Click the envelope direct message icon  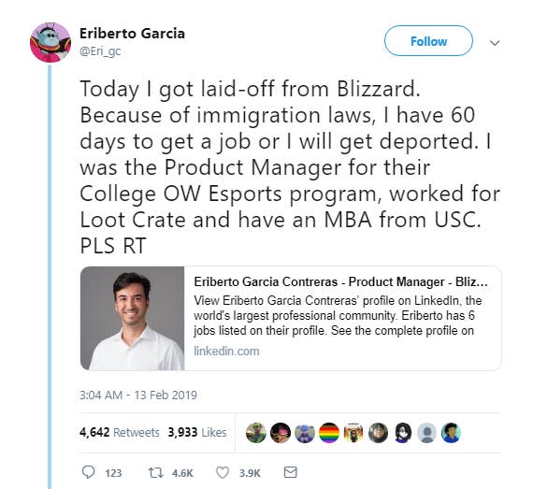point(290,472)
